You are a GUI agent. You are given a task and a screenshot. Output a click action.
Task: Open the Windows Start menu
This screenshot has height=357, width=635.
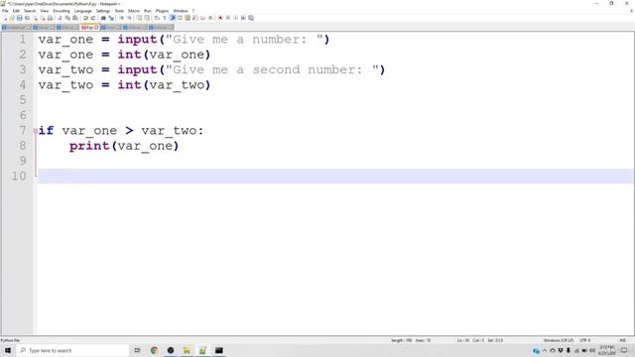[8, 350]
